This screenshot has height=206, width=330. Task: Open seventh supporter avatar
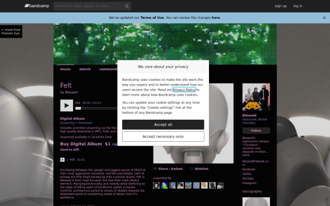(x=204, y=186)
